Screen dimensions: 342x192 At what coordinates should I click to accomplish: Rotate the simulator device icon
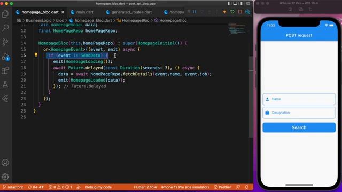point(310,9)
